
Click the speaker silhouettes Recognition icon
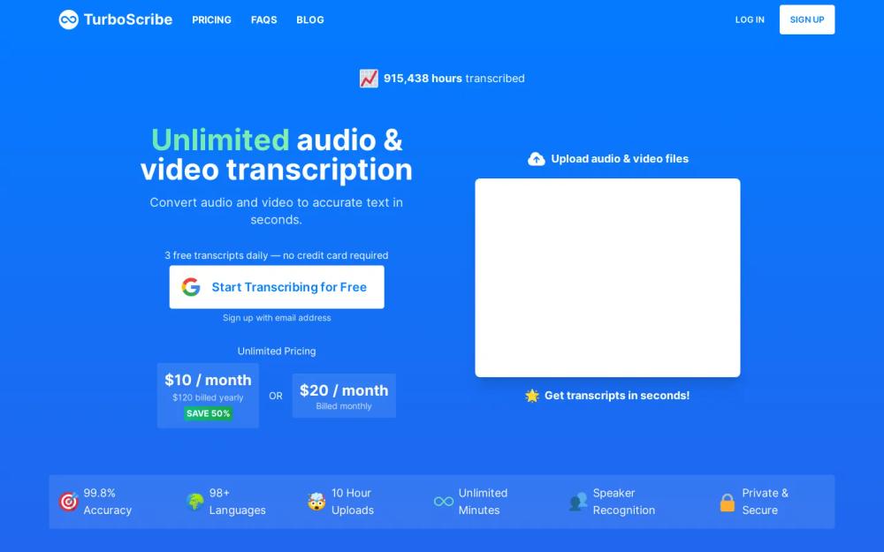pyautogui.click(x=578, y=502)
